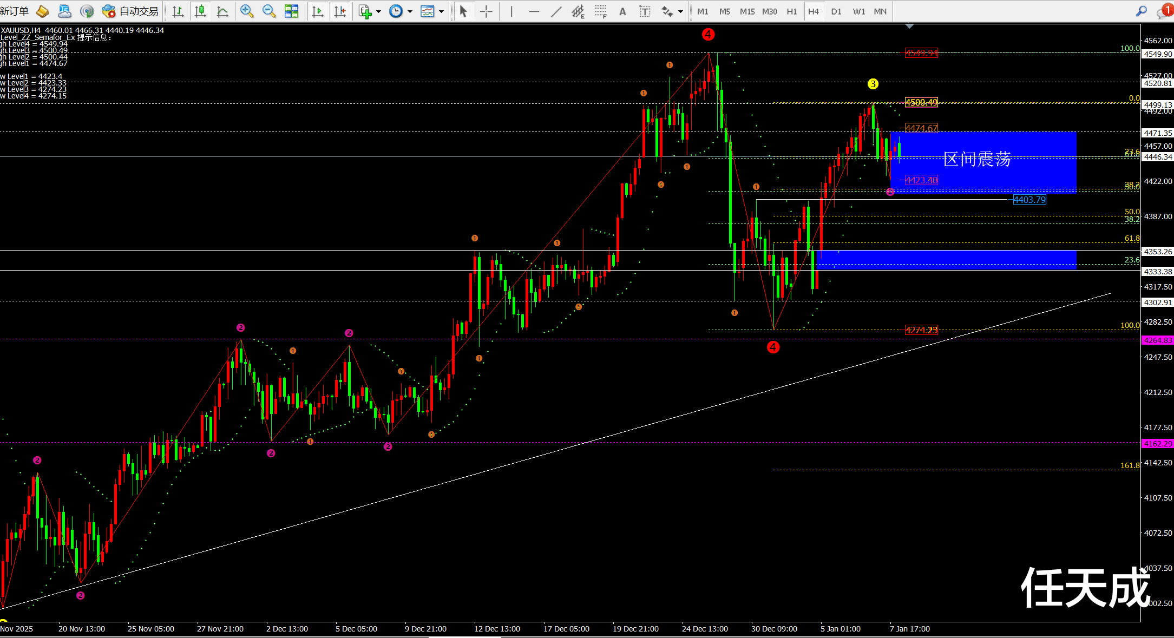Select the vertical line drawing tool
This screenshot has width=1174, height=638.
pos(511,11)
